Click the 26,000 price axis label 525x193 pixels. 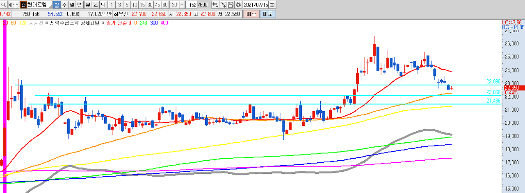click(512, 44)
